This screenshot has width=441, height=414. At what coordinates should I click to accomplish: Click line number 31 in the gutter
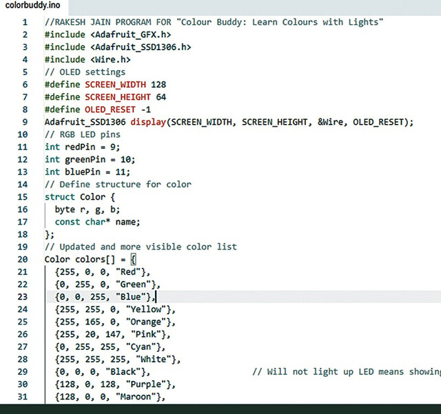point(23,397)
